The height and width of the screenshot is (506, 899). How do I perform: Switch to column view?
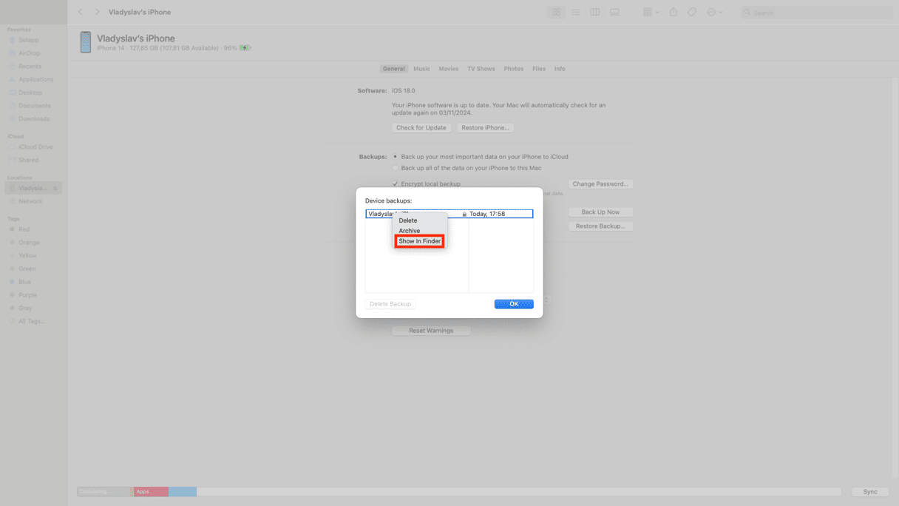click(594, 13)
